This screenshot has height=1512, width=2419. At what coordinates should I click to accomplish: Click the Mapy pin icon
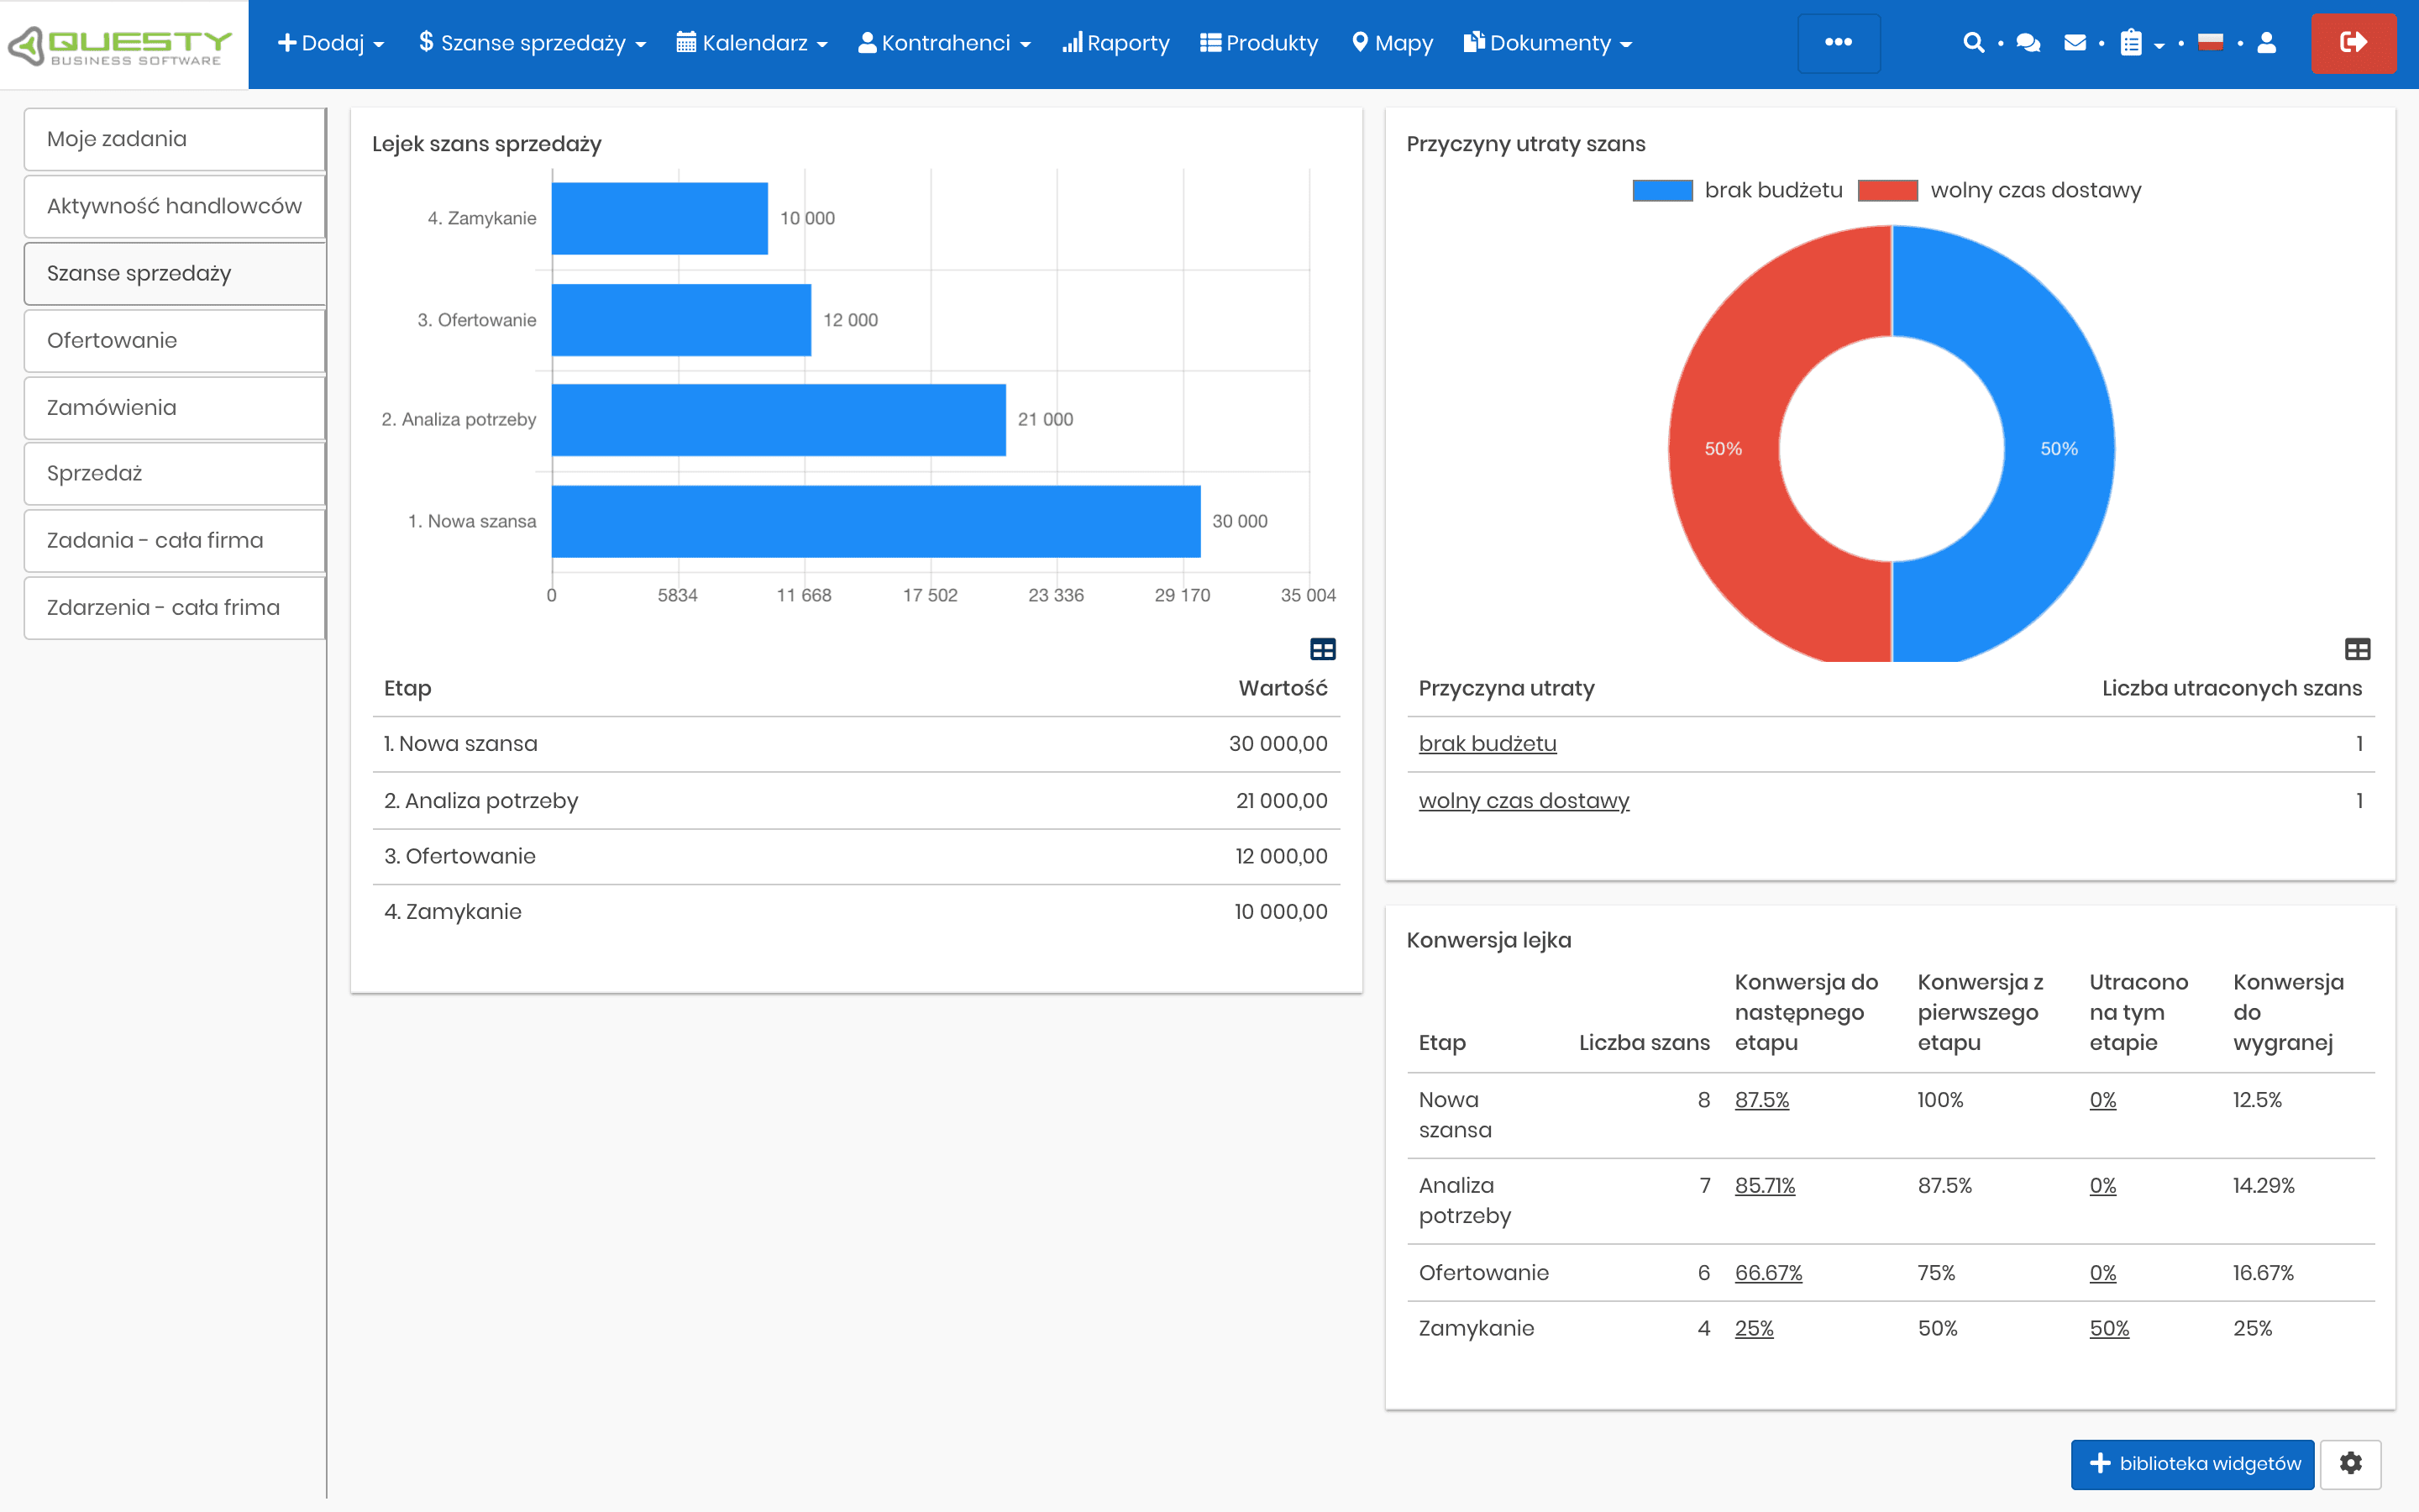1360,43
